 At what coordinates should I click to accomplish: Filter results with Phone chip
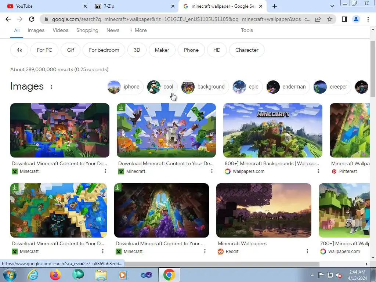[x=191, y=50]
